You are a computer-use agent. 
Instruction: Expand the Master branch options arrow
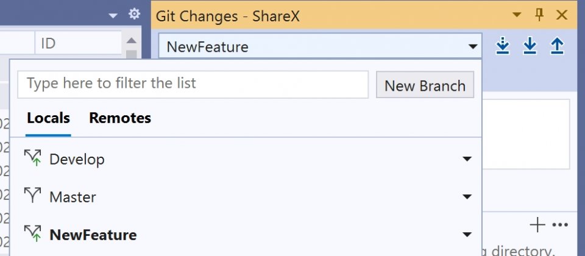[467, 197]
